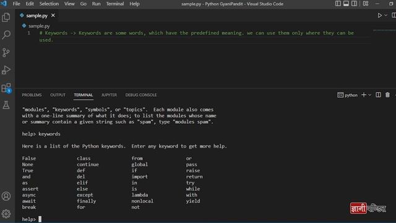Expand run options dropdown arrow

click(385, 15)
